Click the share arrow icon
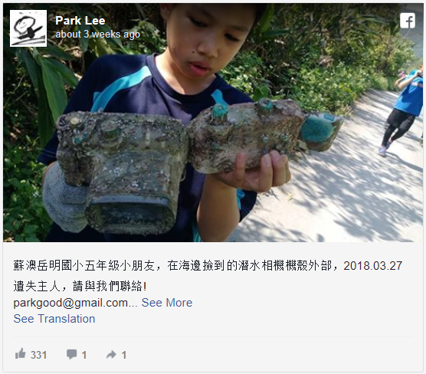The image size is (426, 374). click(x=111, y=354)
